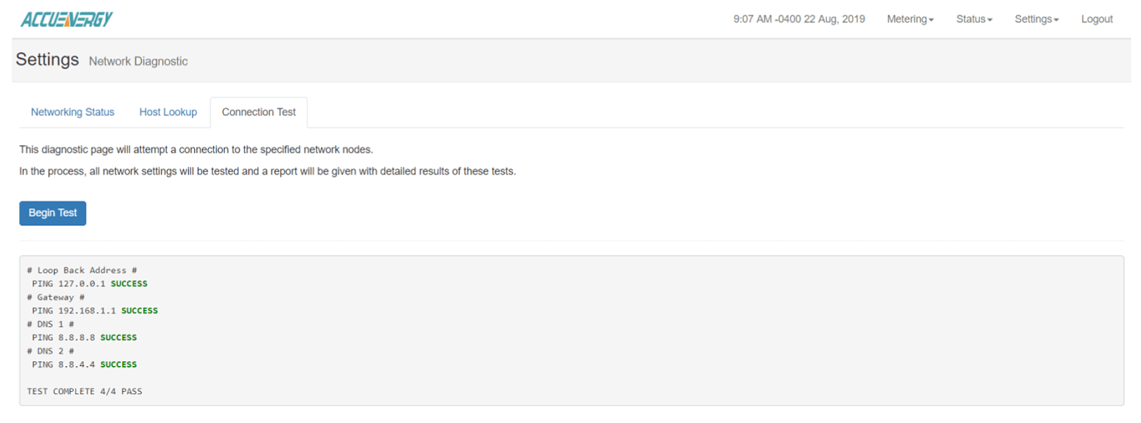This screenshot has width=1141, height=423.
Task: Go to the Host Lookup tab
Action: pos(168,112)
